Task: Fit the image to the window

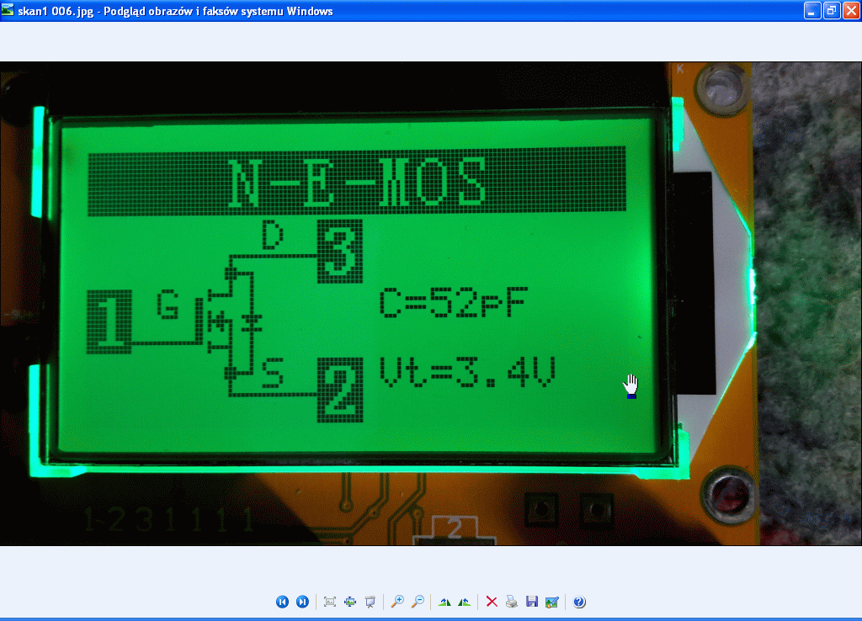Action: [330, 602]
